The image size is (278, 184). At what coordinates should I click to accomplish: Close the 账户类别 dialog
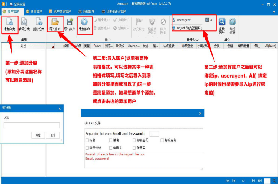pos(60,109)
